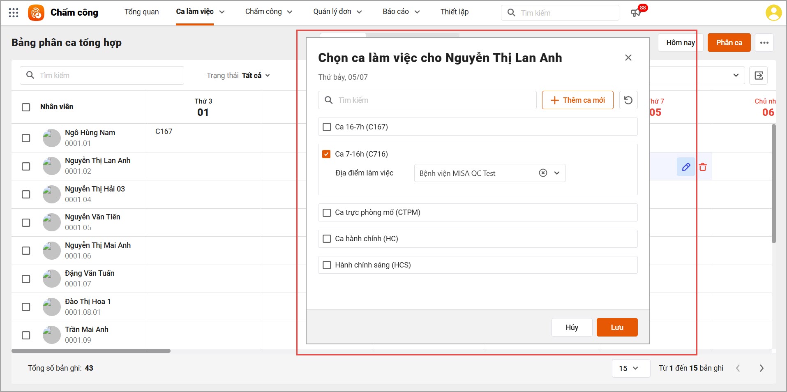Click the Thêm ca mới button
787x392 pixels.
pyautogui.click(x=577, y=100)
